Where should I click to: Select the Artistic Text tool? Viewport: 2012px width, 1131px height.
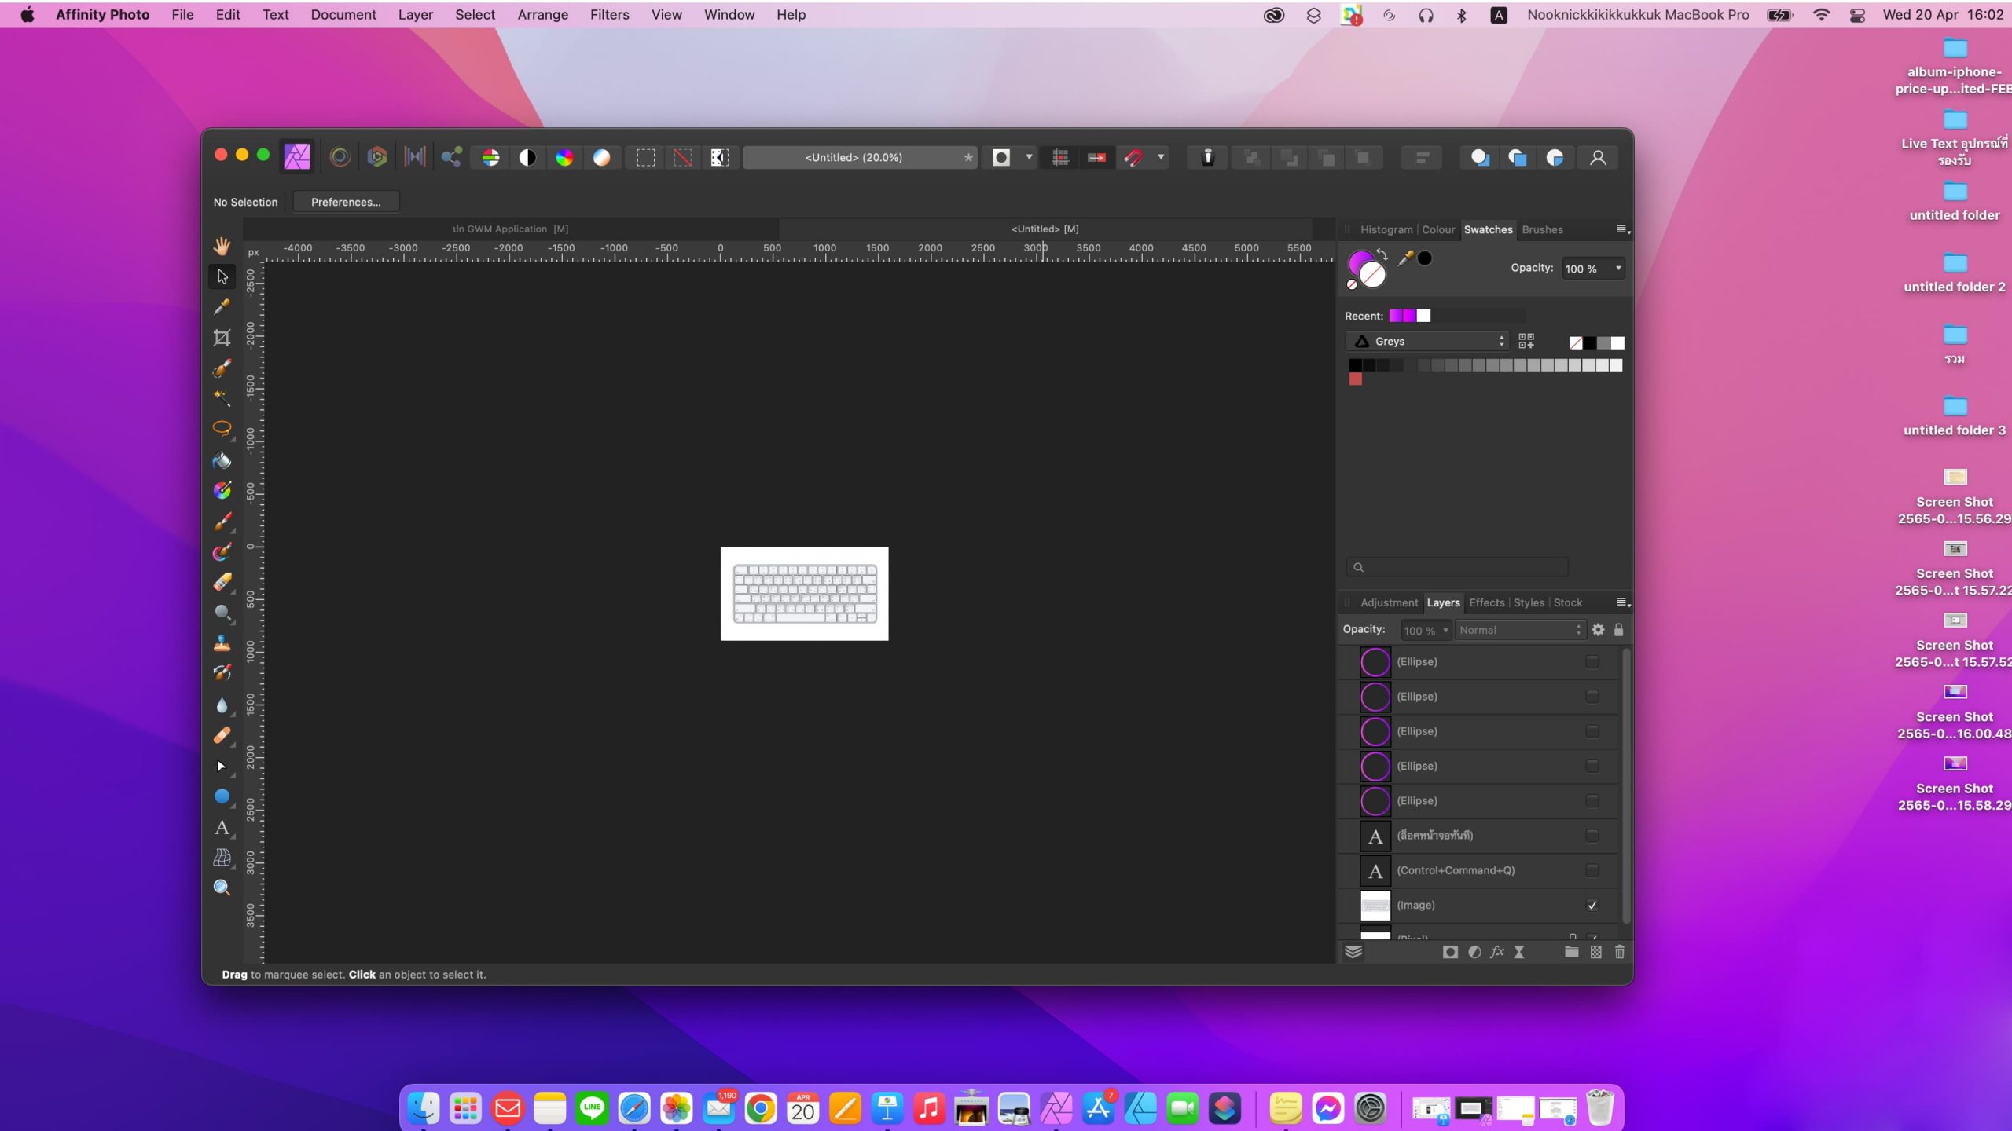pyautogui.click(x=222, y=827)
